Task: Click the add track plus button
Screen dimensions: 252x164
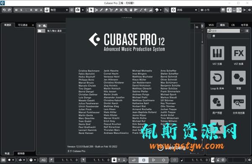Action: (x=40, y=26)
